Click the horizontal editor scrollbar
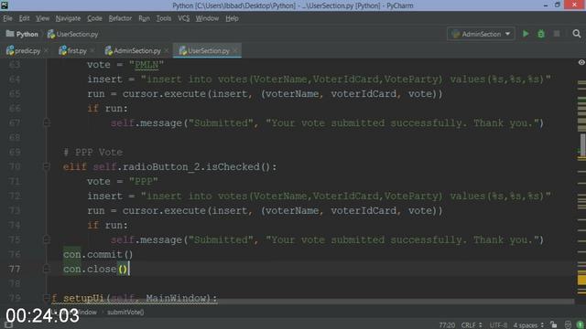 (x=312, y=301)
